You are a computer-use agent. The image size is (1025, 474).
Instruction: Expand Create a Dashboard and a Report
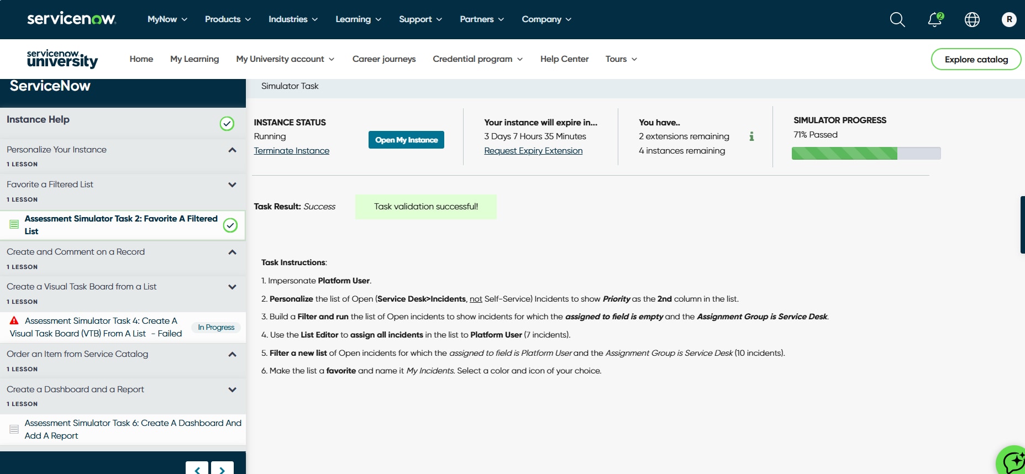pyautogui.click(x=233, y=390)
